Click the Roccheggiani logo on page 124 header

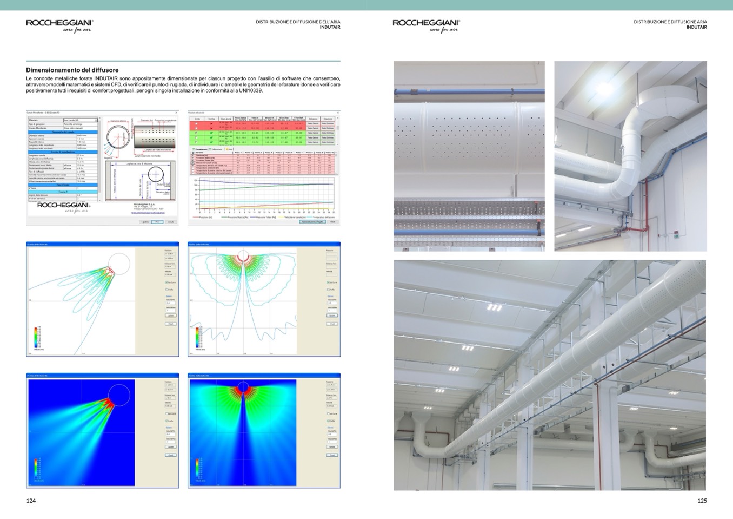(59, 25)
